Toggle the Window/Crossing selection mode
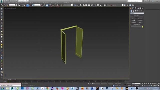Screen dimensions: 160x90 pos(24,5)
